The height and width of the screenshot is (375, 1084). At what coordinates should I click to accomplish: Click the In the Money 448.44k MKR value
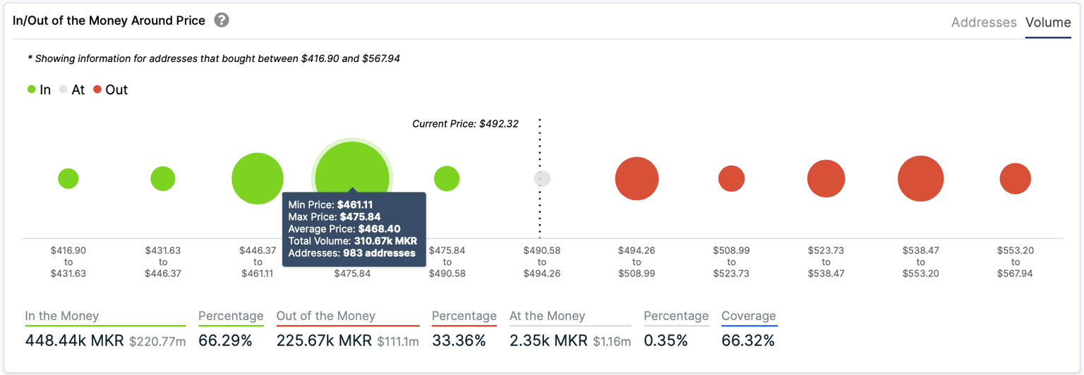[73, 341]
